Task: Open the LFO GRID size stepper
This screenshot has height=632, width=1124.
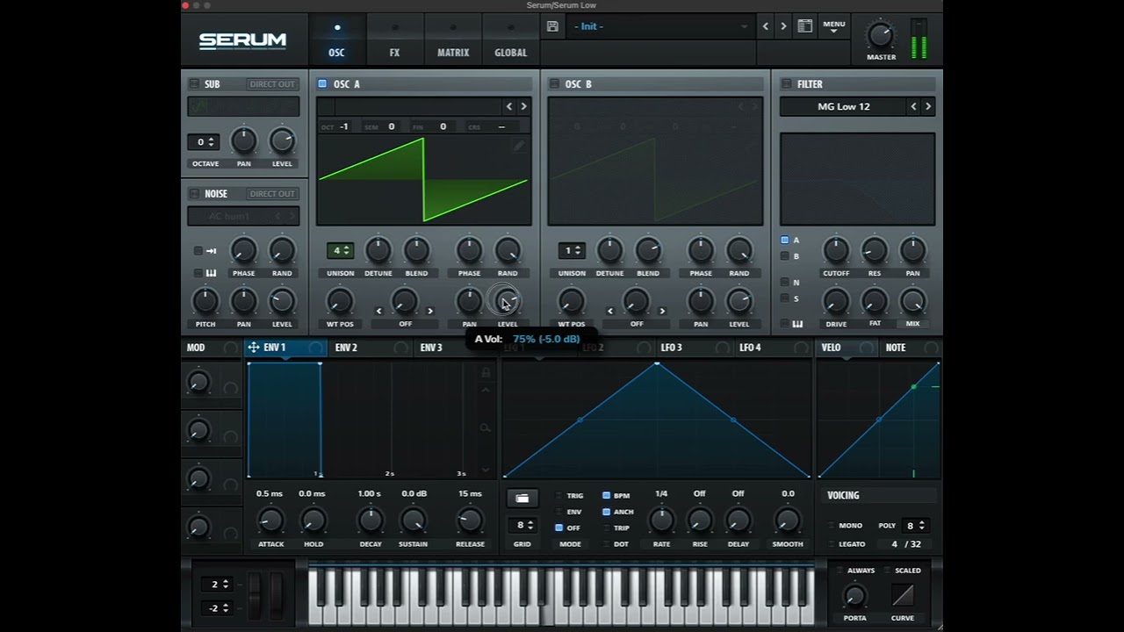Action: click(522, 525)
